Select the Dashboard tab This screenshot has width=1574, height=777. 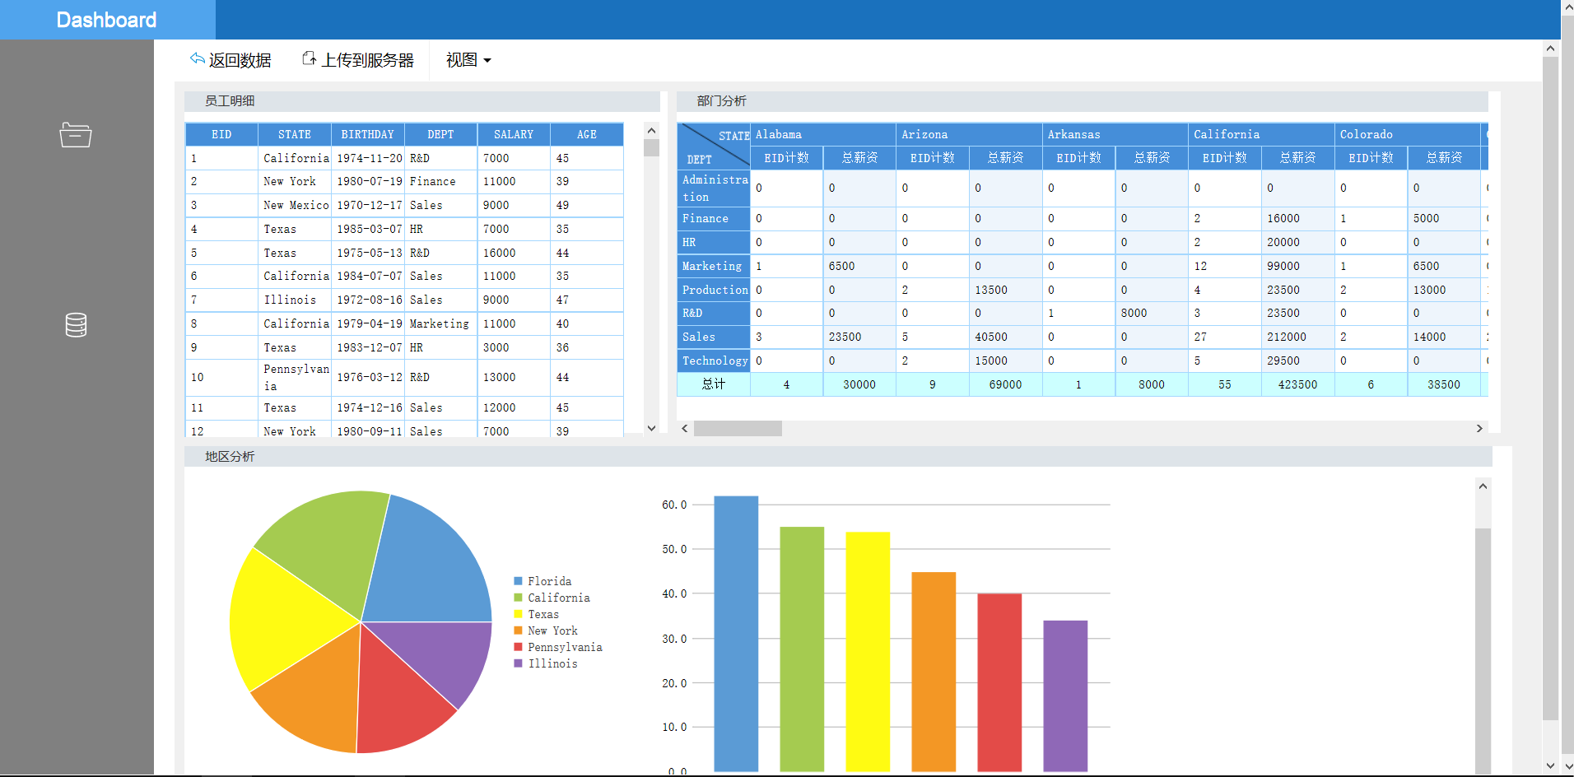click(x=107, y=20)
